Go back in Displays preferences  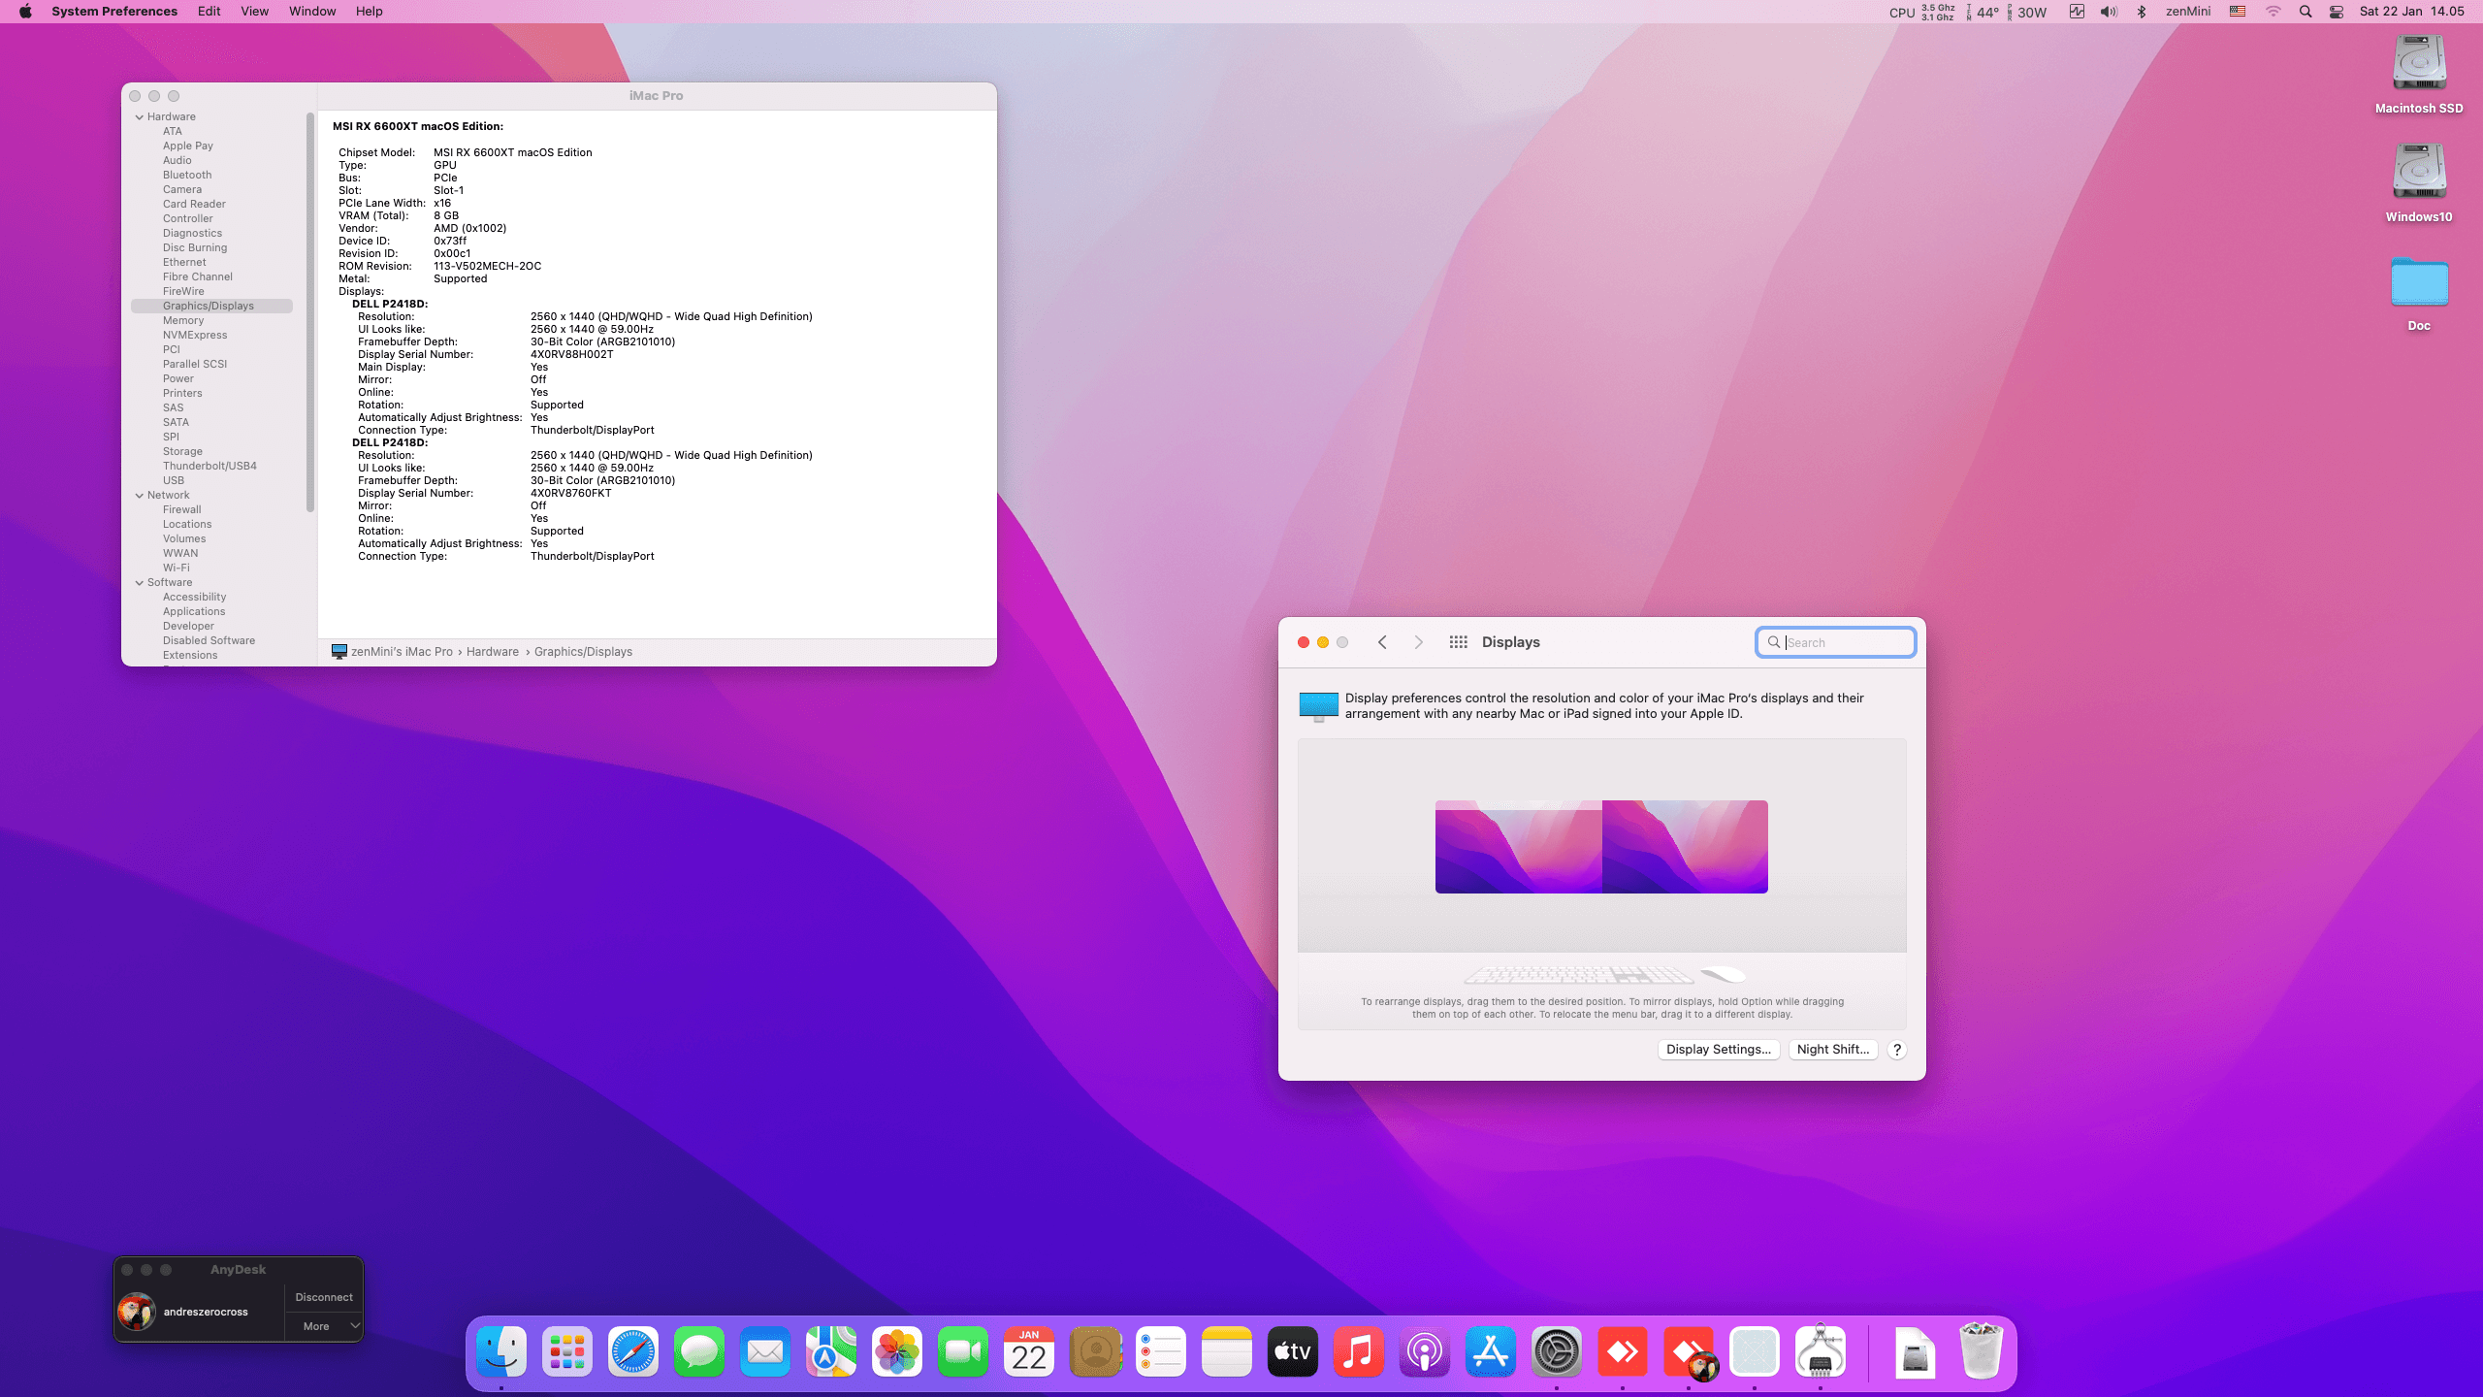1382,642
